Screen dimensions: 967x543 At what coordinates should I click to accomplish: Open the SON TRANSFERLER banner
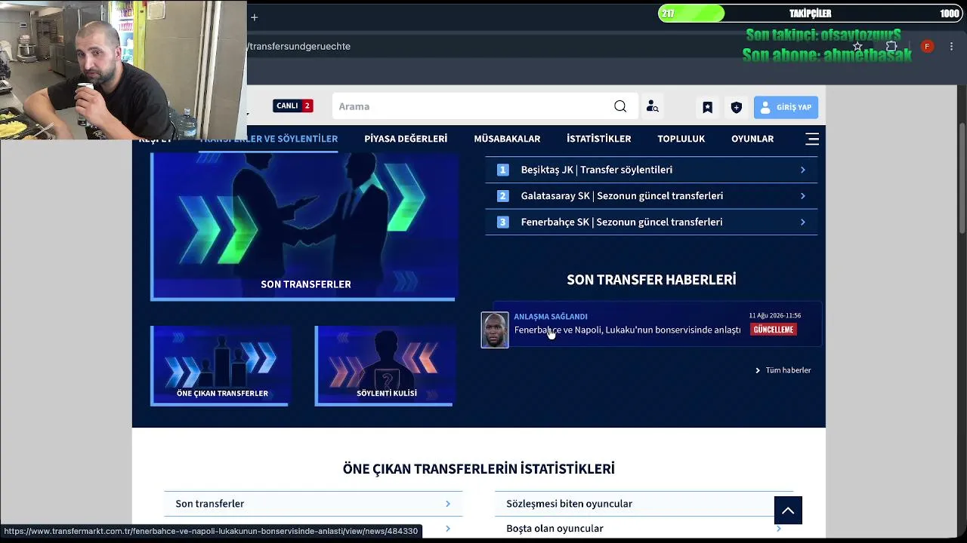(x=303, y=226)
